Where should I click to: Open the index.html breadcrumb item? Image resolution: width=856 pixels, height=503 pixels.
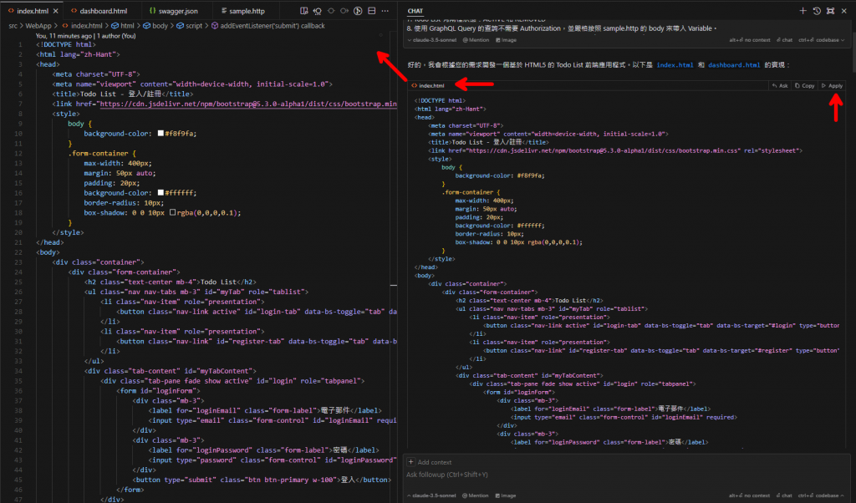click(x=82, y=26)
